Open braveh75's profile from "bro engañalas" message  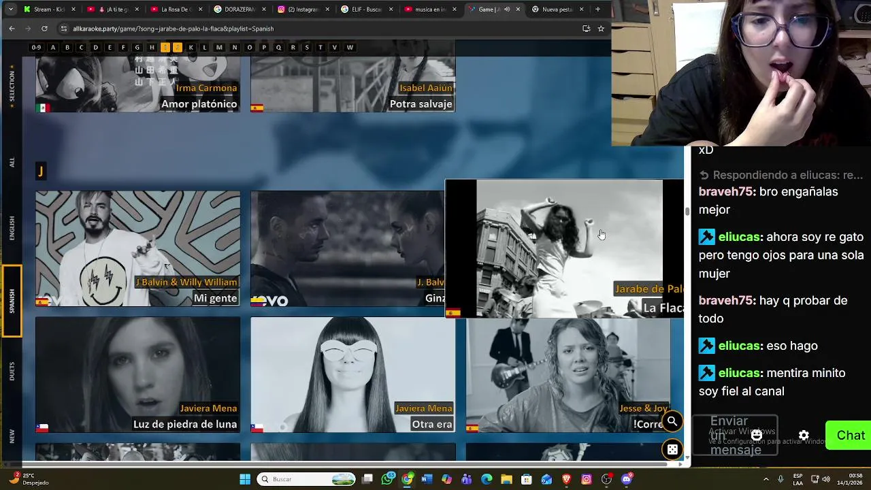[726, 192]
